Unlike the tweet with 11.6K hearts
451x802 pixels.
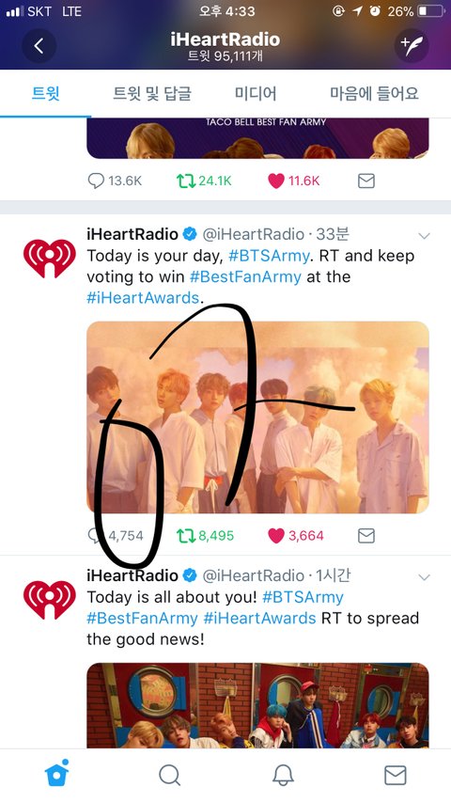coord(276,181)
